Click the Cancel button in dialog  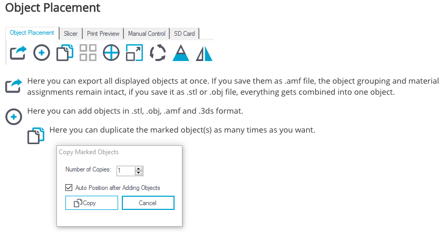[x=148, y=203]
